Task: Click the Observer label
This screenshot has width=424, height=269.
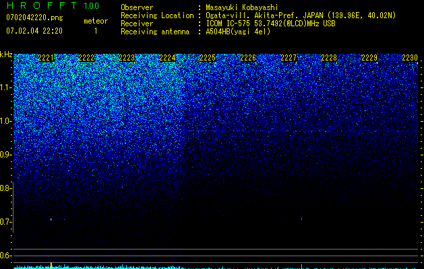Action: 137,7
